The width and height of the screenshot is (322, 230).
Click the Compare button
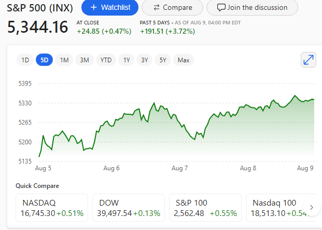click(173, 8)
